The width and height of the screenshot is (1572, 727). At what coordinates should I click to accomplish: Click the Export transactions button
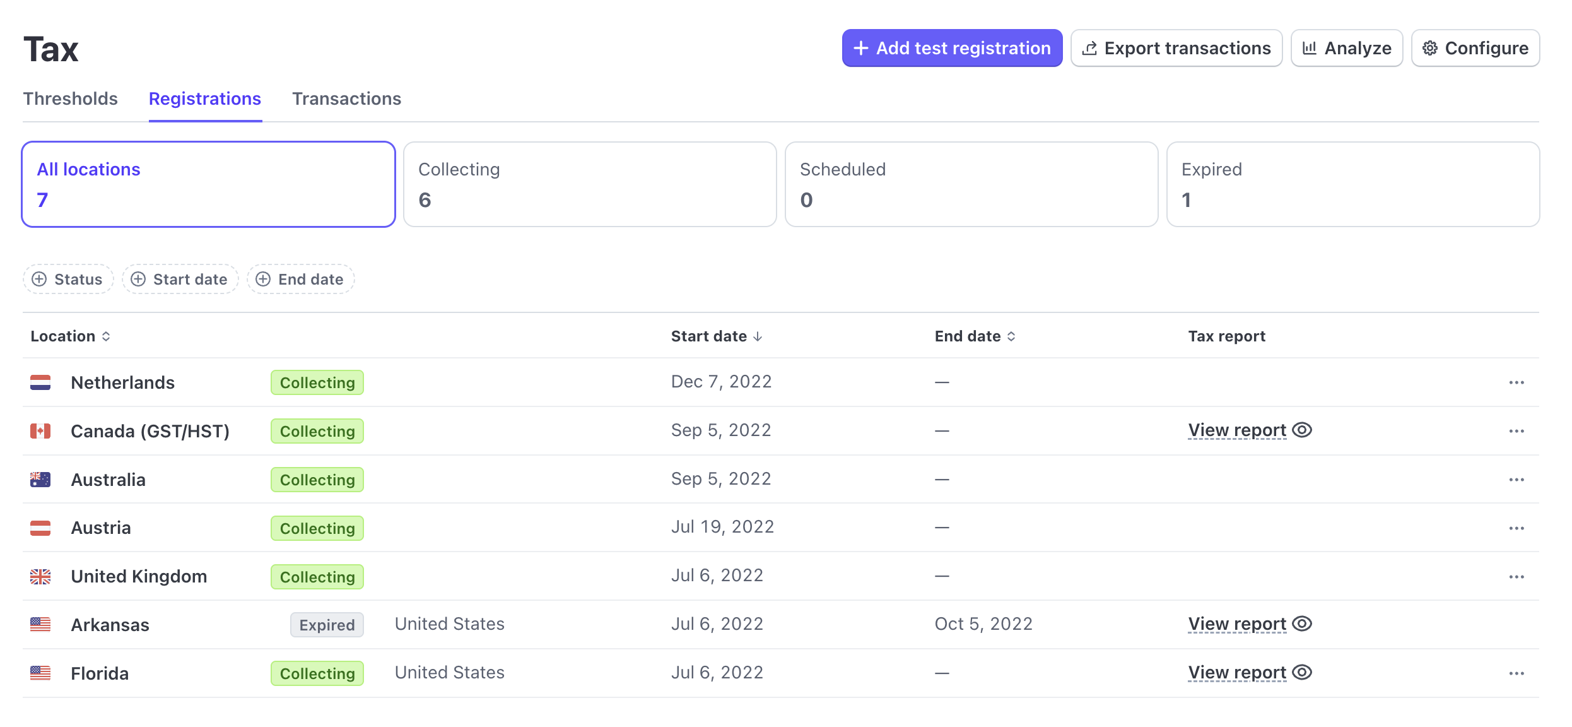(x=1176, y=48)
